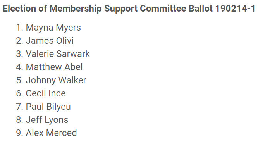Click the list number 2 marker

20,41
